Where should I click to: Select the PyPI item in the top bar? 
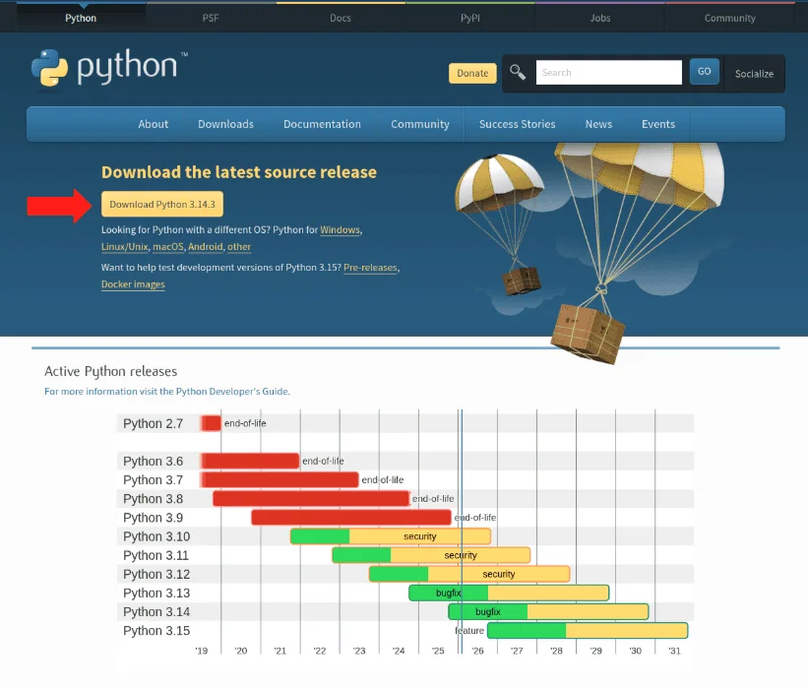[x=469, y=17]
